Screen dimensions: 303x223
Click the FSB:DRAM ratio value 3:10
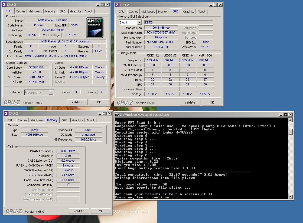68,156
